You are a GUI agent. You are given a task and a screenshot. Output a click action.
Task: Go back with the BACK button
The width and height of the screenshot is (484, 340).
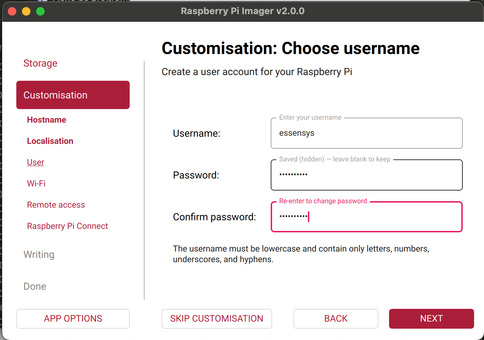pos(336,319)
